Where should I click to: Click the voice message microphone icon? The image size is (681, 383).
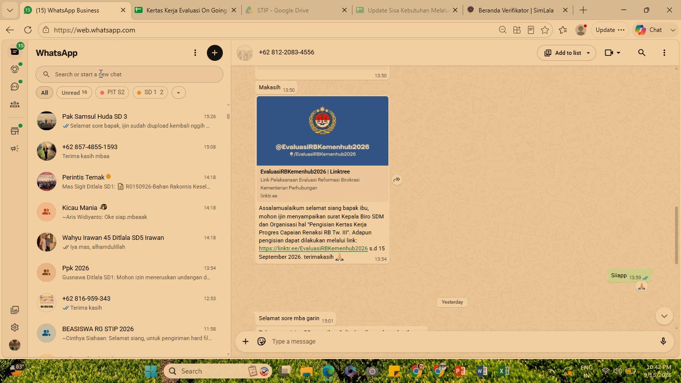(663, 342)
